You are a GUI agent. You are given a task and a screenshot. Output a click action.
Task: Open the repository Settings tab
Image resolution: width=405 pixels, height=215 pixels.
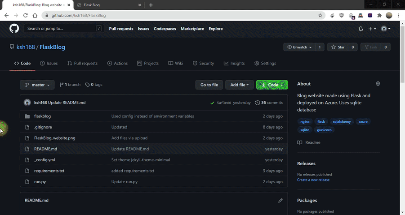[x=265, y=63]
